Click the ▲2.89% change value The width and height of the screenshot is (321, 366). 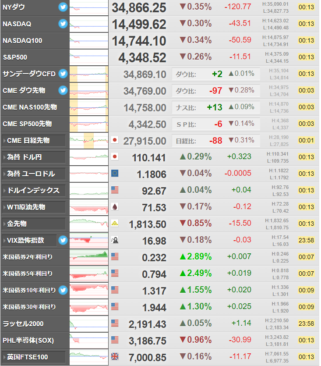click(x=196, y=256)
